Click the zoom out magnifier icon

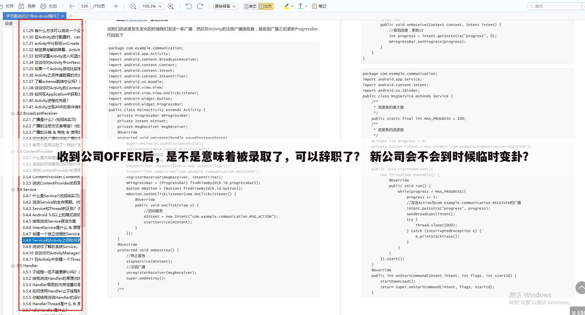point(133,6)
